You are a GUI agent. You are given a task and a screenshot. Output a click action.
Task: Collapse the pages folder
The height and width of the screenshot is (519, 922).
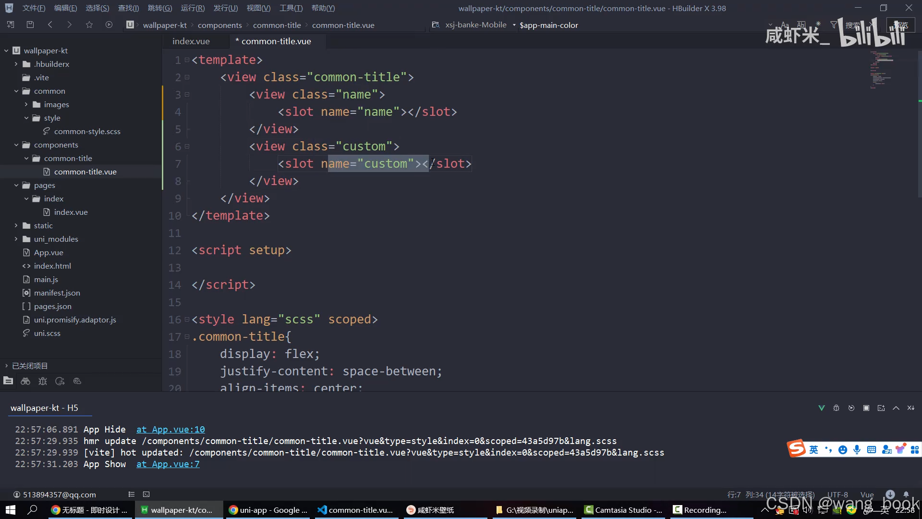[x=16, y=185]
